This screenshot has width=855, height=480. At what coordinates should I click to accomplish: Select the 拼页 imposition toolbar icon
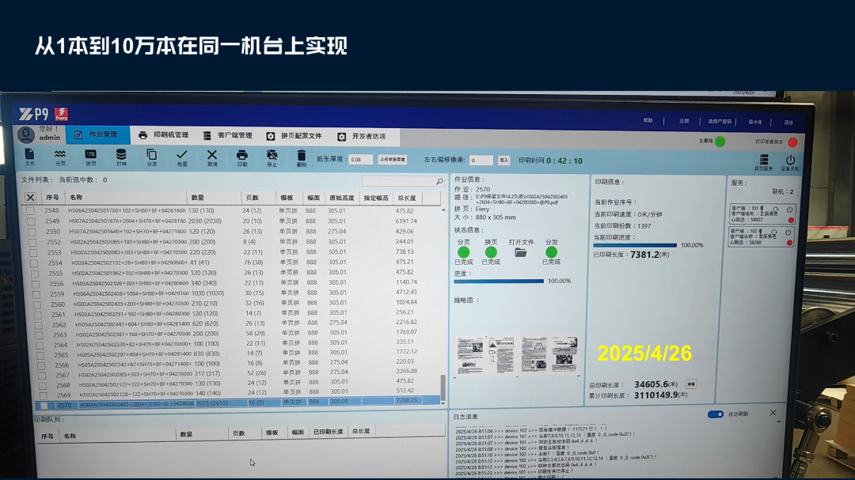coord(90,158)
